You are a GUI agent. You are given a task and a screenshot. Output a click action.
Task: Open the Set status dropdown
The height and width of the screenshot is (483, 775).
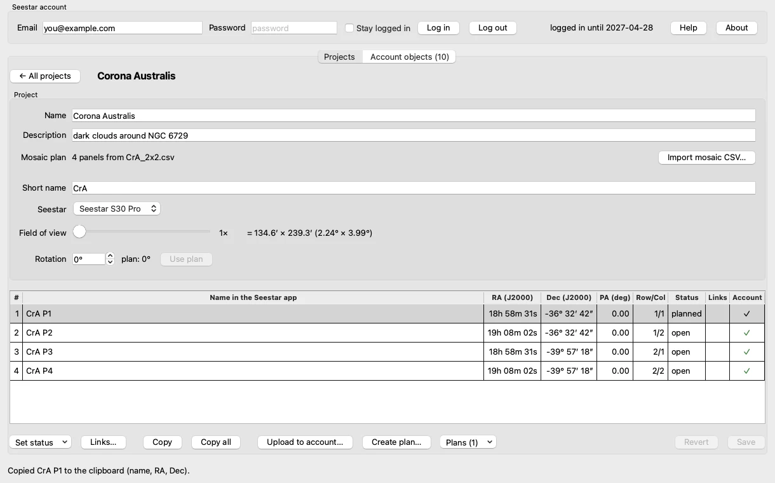point(40,442)
